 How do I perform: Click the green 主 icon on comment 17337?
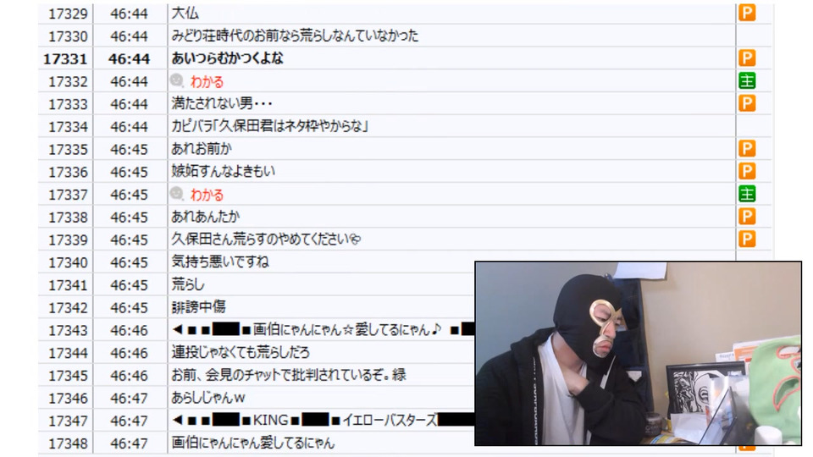pyautogui.click(x=747, y=194)
